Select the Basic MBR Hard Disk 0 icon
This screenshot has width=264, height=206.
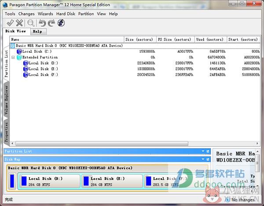click(x=13, y=46)
